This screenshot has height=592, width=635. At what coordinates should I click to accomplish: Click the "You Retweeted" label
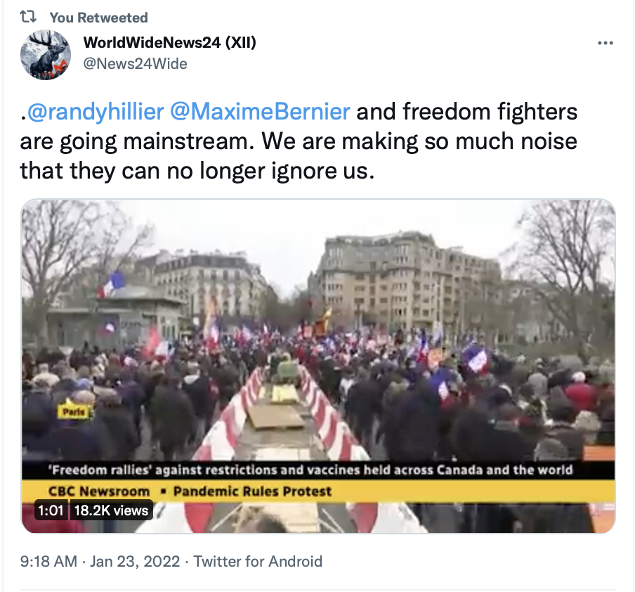[99, 18]
